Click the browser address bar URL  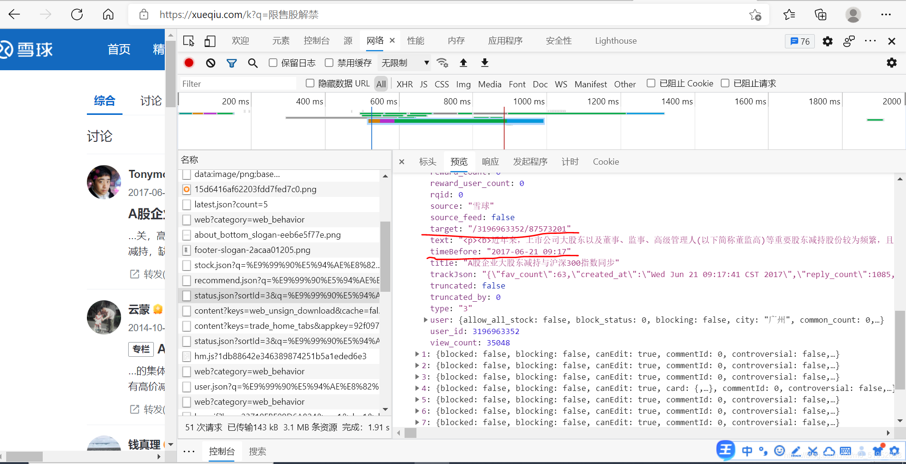(x=239, y=15)
